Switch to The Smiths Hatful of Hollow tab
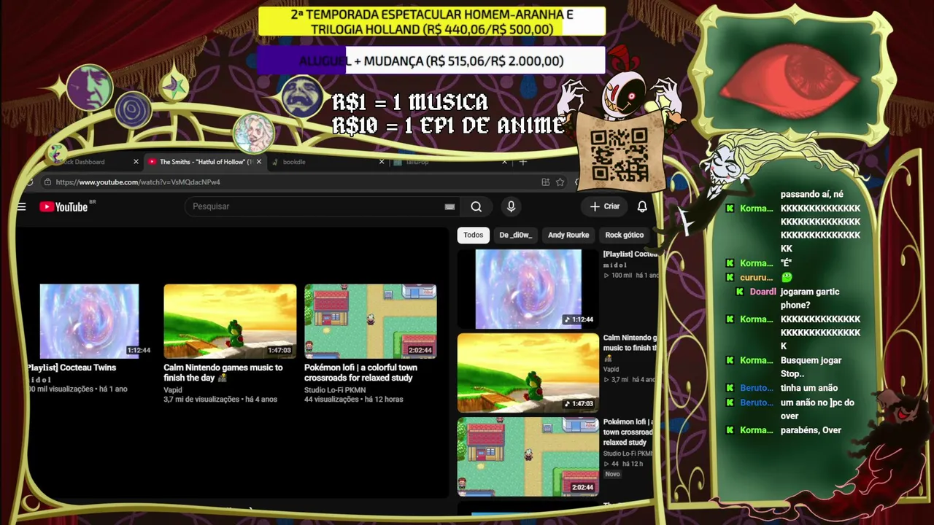Viewport: 934px width, 525px height. click(x=204, y=162)
